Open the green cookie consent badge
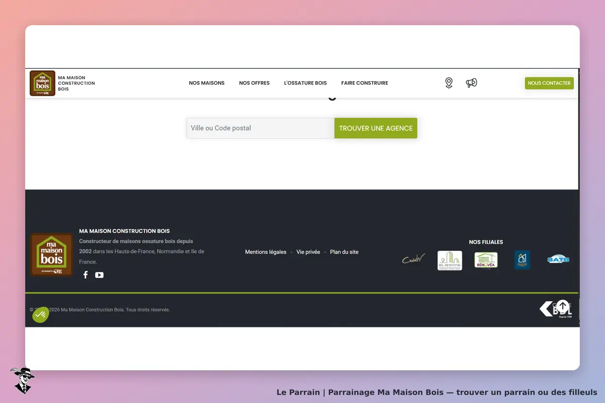The height and width of the screenshot is (403, 605). click(41, 315)
